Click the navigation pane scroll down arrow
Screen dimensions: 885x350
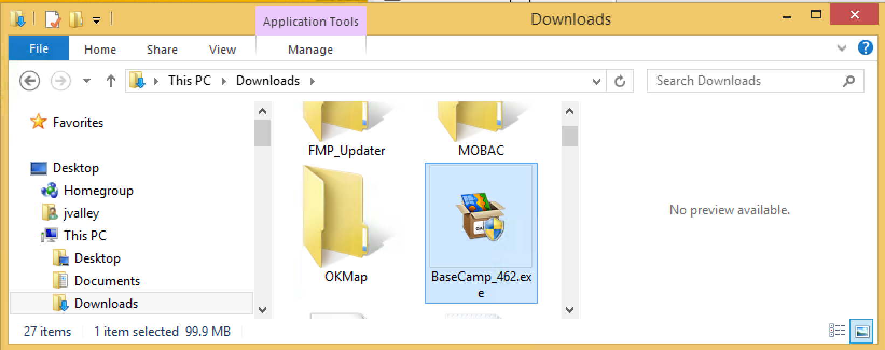pyautogui.click(x=262, y=310)
